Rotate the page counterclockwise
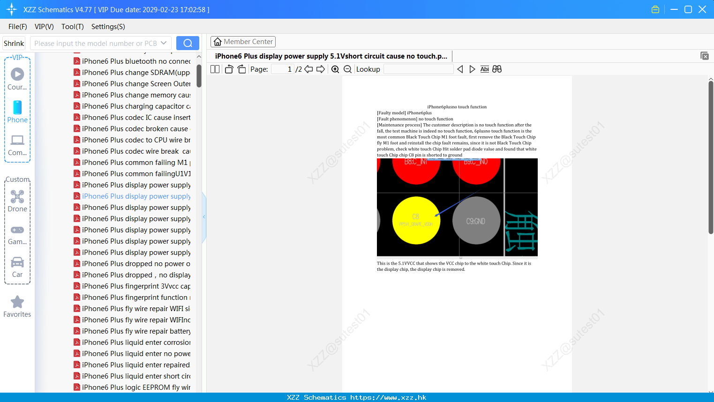714x402 pixels. pyautogui.click(x=229, y=69)
